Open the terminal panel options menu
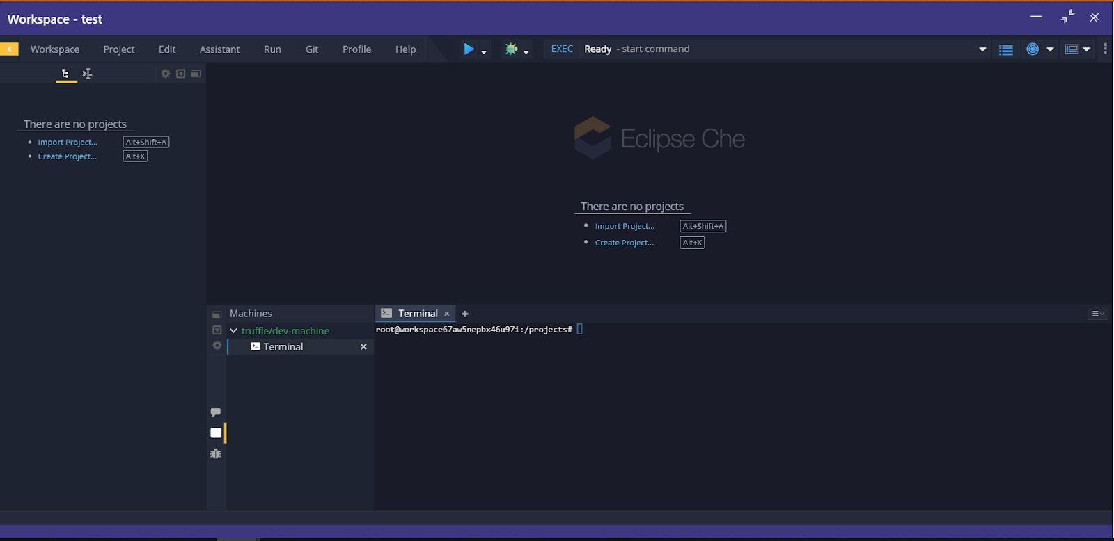 coord(1097,314)
